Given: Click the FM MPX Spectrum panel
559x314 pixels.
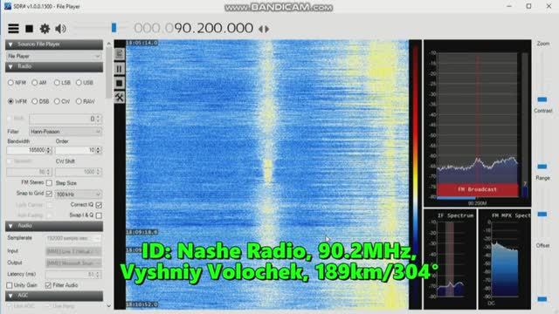Looking at the screenshot, I should pyautogui.click(x=505, y=259).
